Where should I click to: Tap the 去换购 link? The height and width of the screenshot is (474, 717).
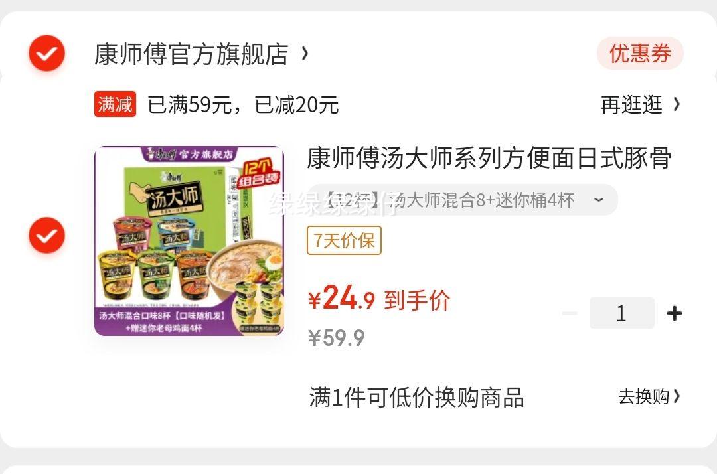click(643, 396)
